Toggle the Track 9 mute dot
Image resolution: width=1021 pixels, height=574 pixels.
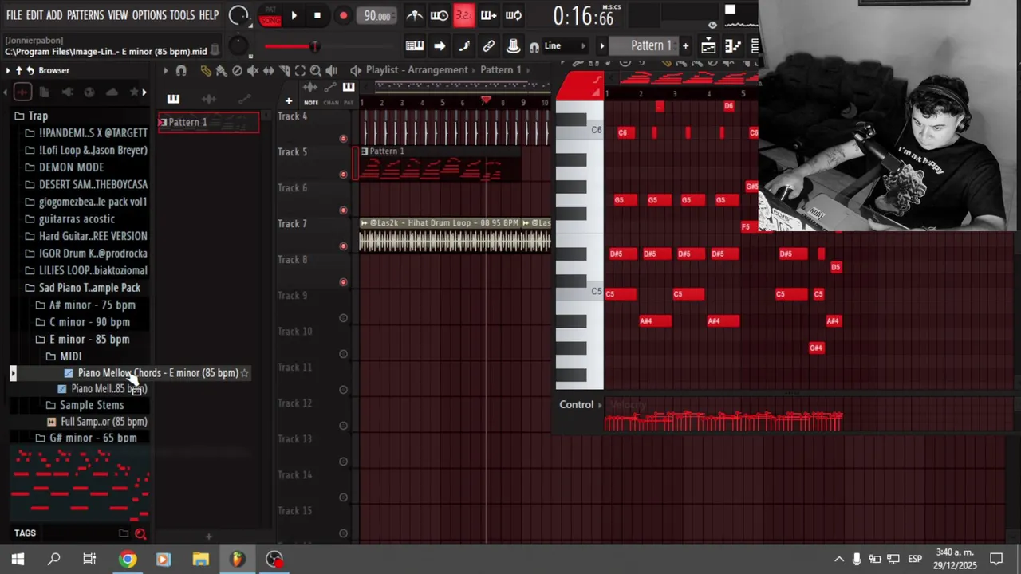pyautogui.click(x=343, y=317)
